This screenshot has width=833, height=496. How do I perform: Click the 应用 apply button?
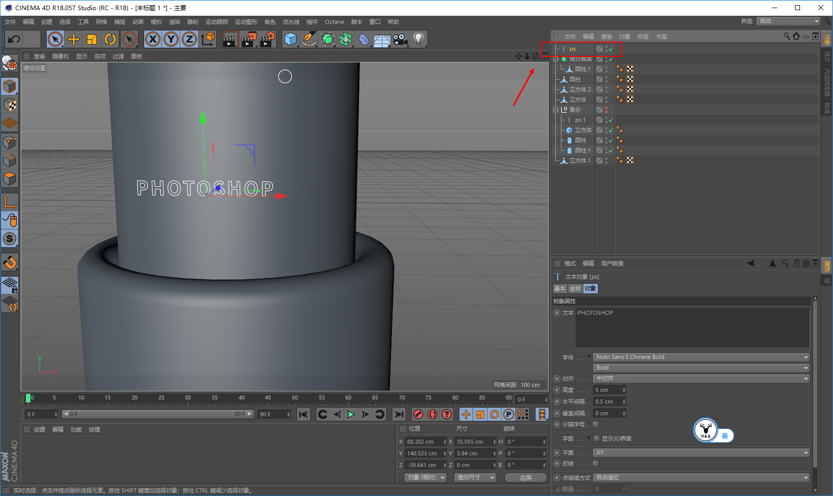point(525,478)
